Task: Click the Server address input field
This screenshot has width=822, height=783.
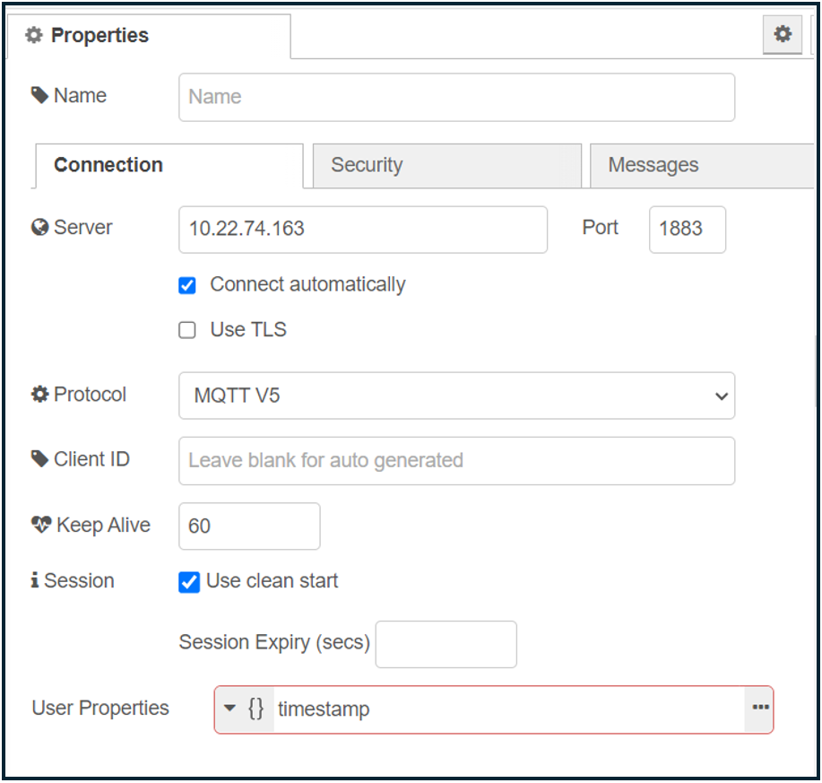Action: pyautogui.click(x=362, y=230)
